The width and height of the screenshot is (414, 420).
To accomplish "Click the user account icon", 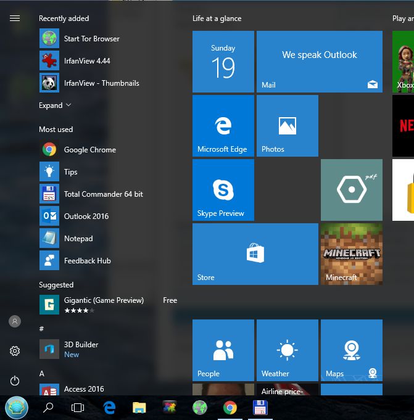I will pyautogui.click(x=15, y=321).
